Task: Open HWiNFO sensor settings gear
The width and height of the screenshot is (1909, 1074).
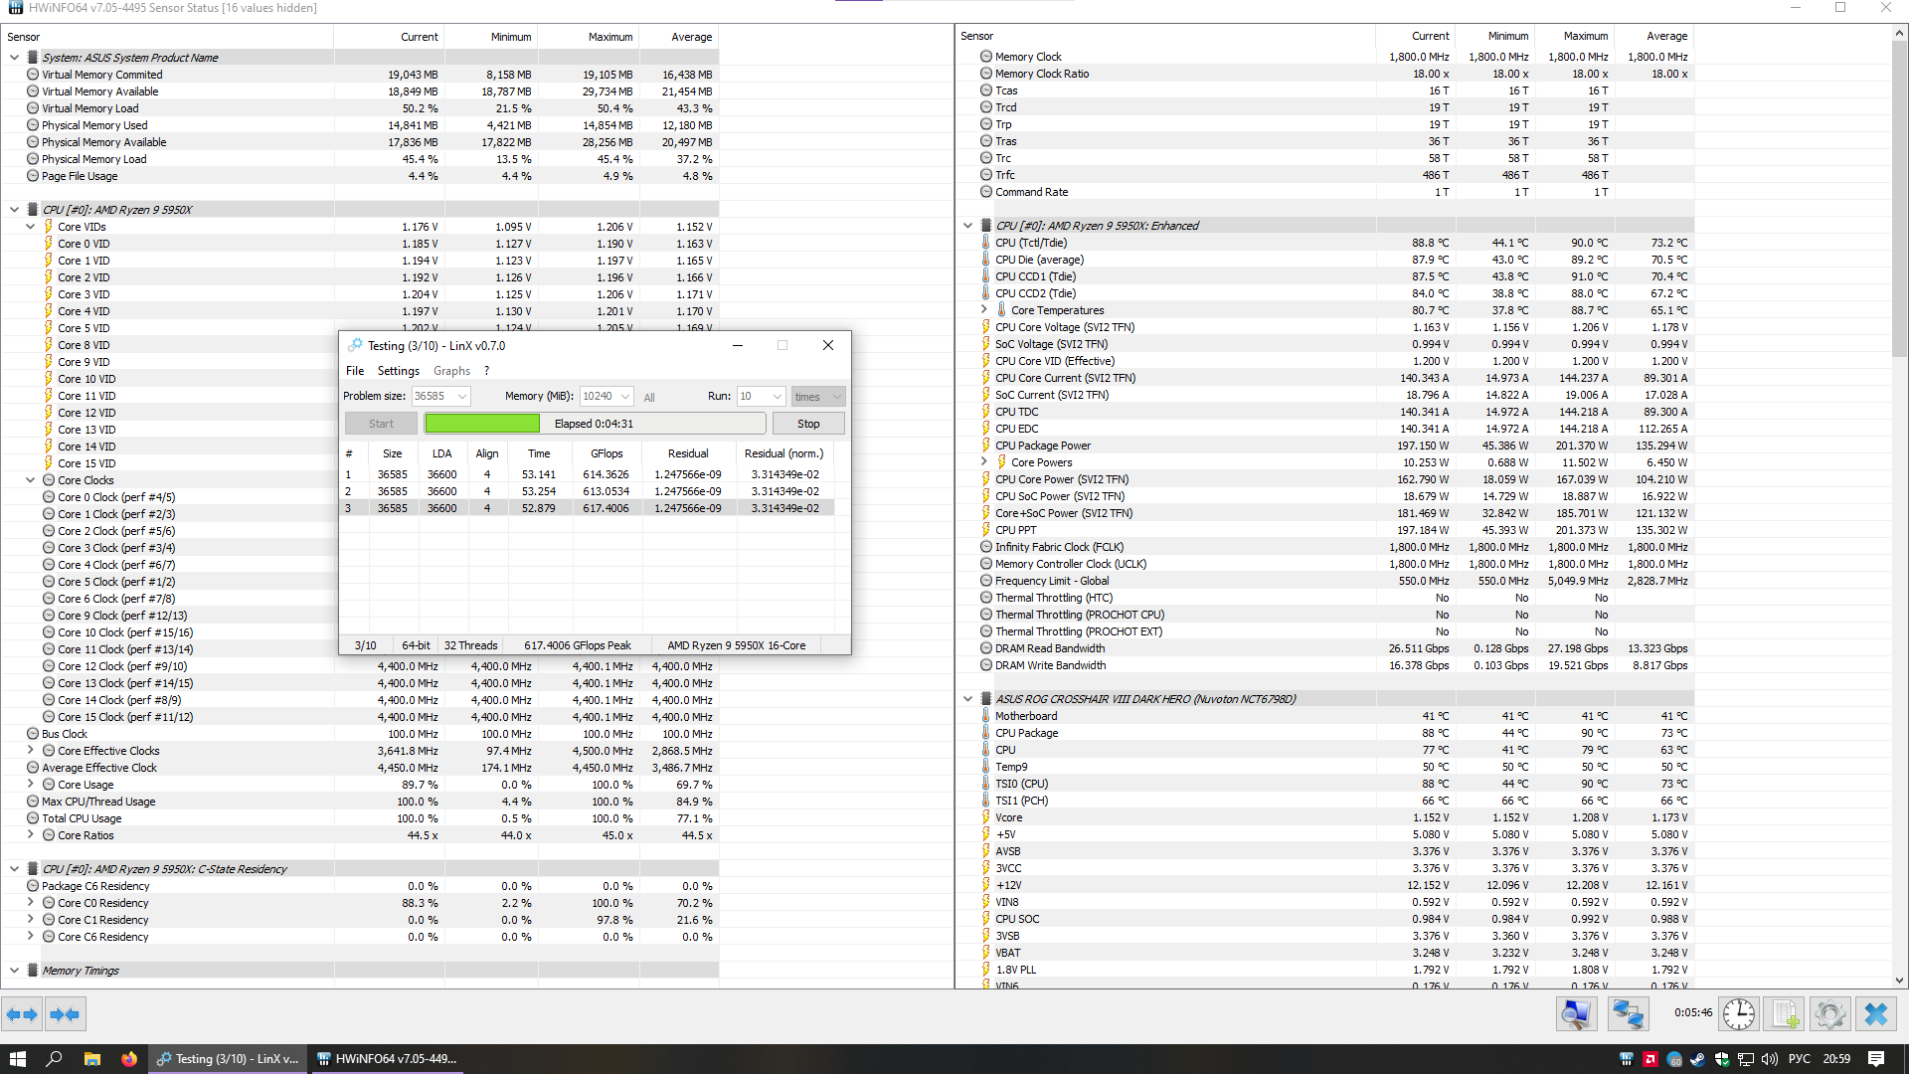Action: (1829, 1014)
